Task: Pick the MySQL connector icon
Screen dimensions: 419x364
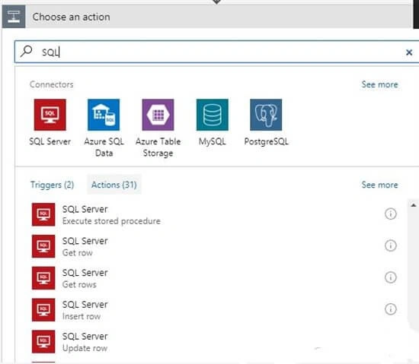Action: [x=213, y=115]
